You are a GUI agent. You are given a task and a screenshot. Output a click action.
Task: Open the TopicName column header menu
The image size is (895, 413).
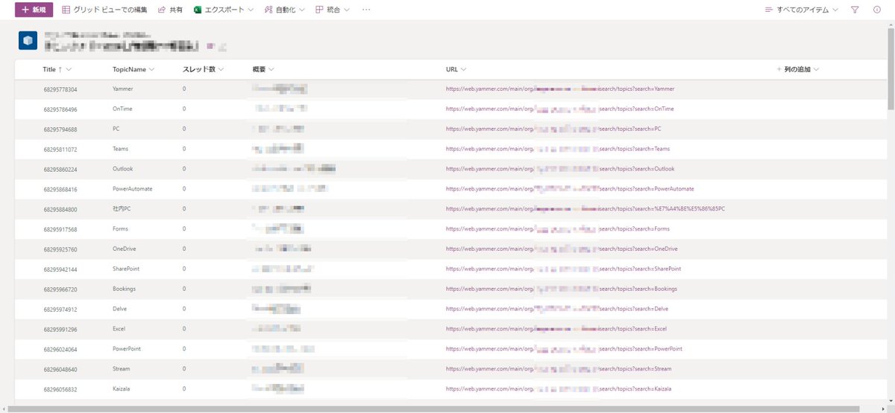(x=134, y=69)
